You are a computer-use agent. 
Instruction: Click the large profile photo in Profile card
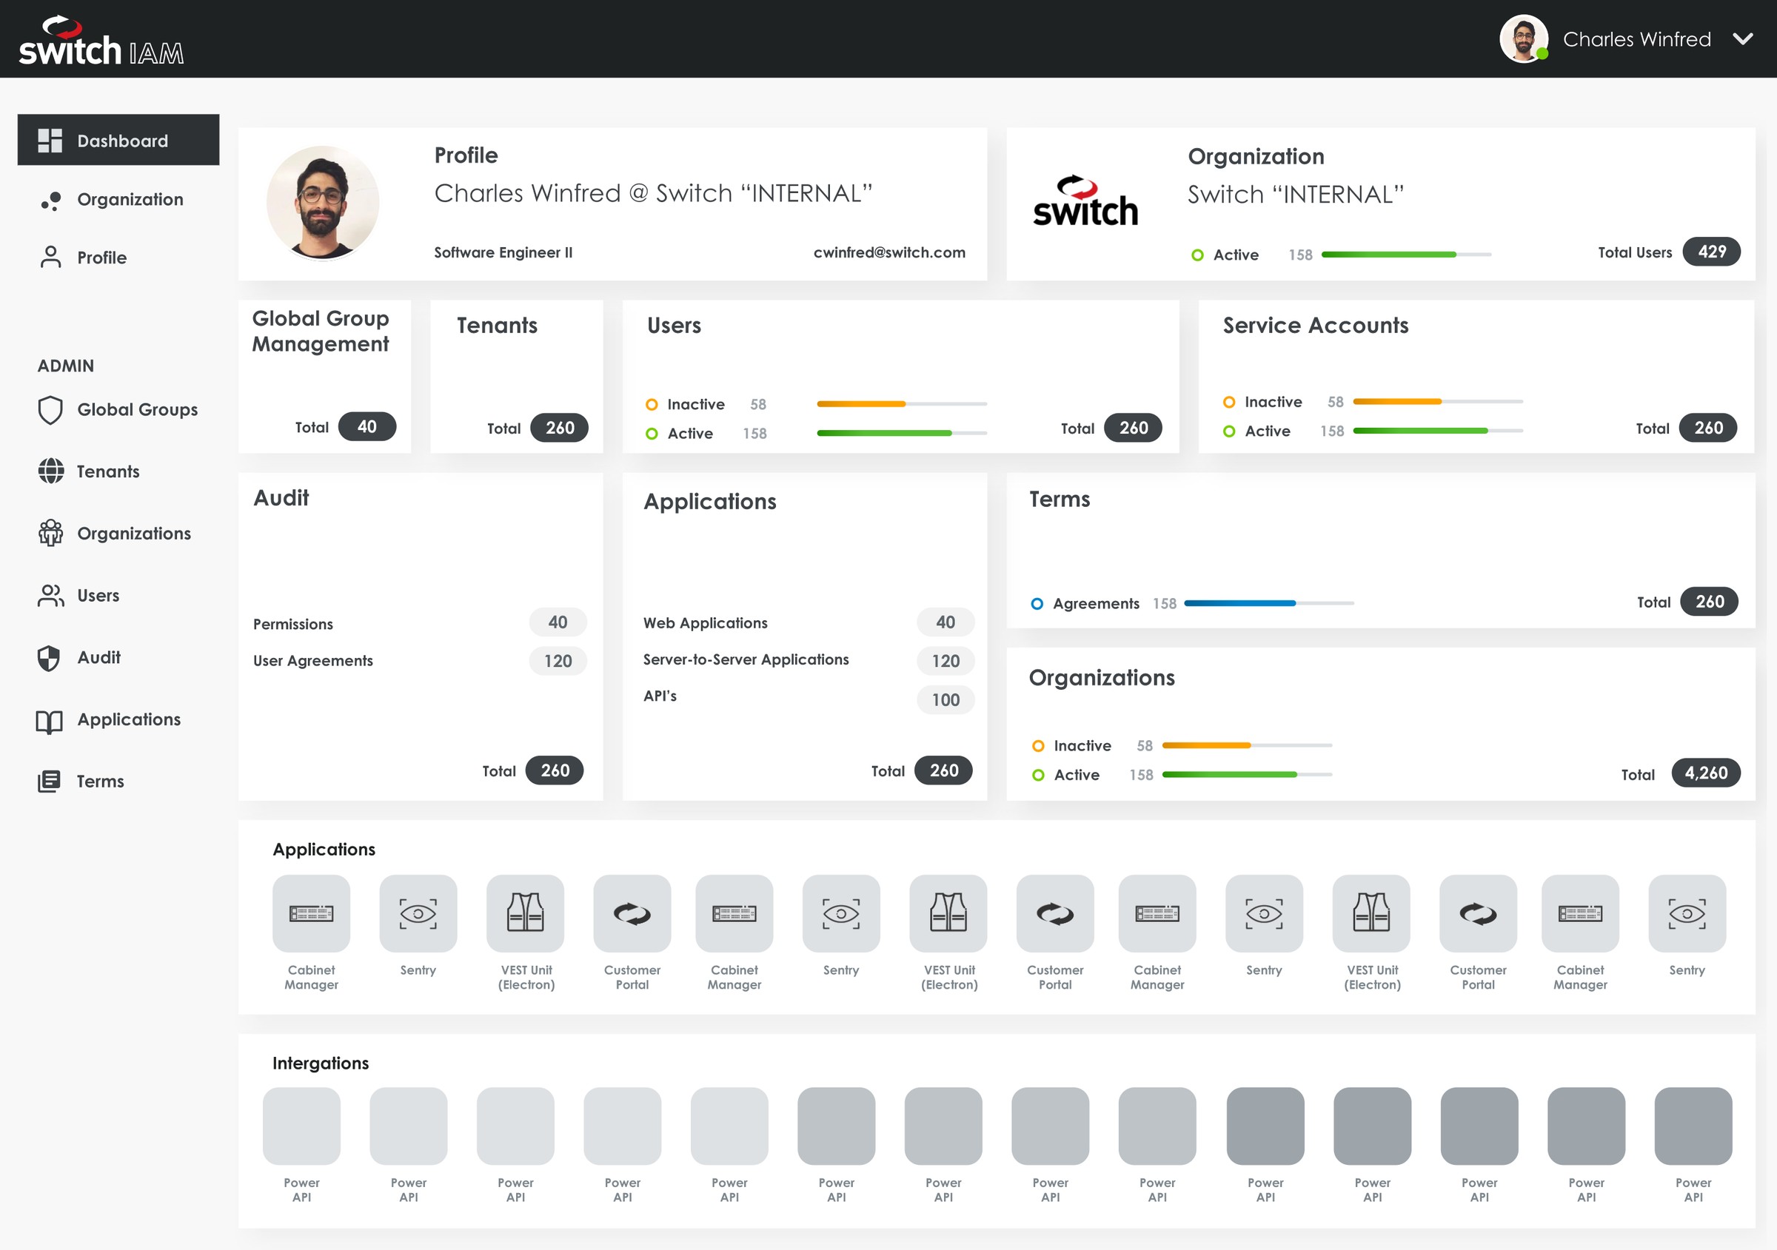click(323, 203)
